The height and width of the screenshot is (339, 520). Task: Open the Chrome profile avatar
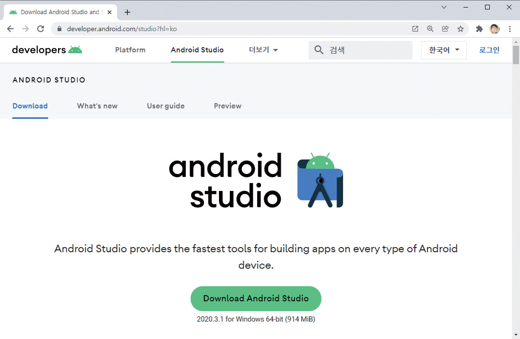(x=495, y=29)
